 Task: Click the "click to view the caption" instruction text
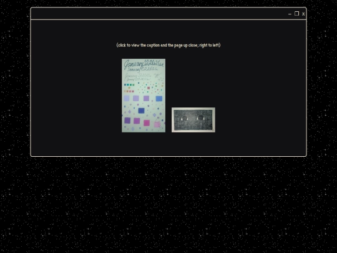[x=168, y=45]
